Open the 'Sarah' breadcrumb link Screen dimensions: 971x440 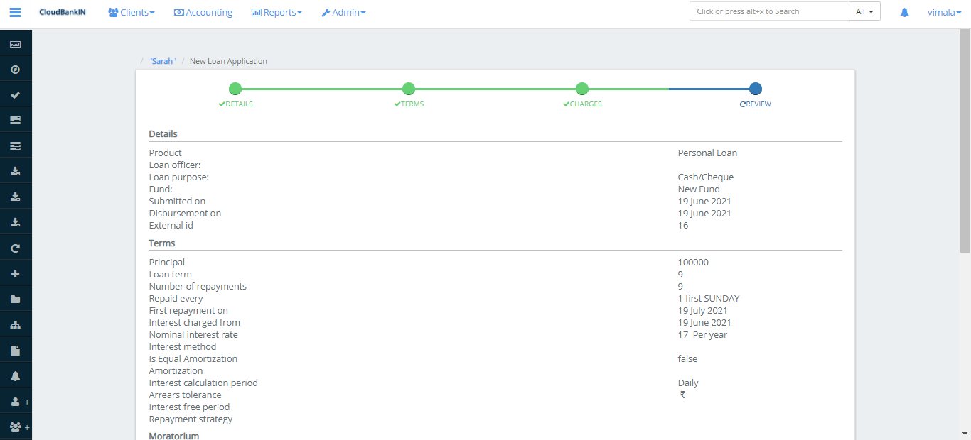162,61
